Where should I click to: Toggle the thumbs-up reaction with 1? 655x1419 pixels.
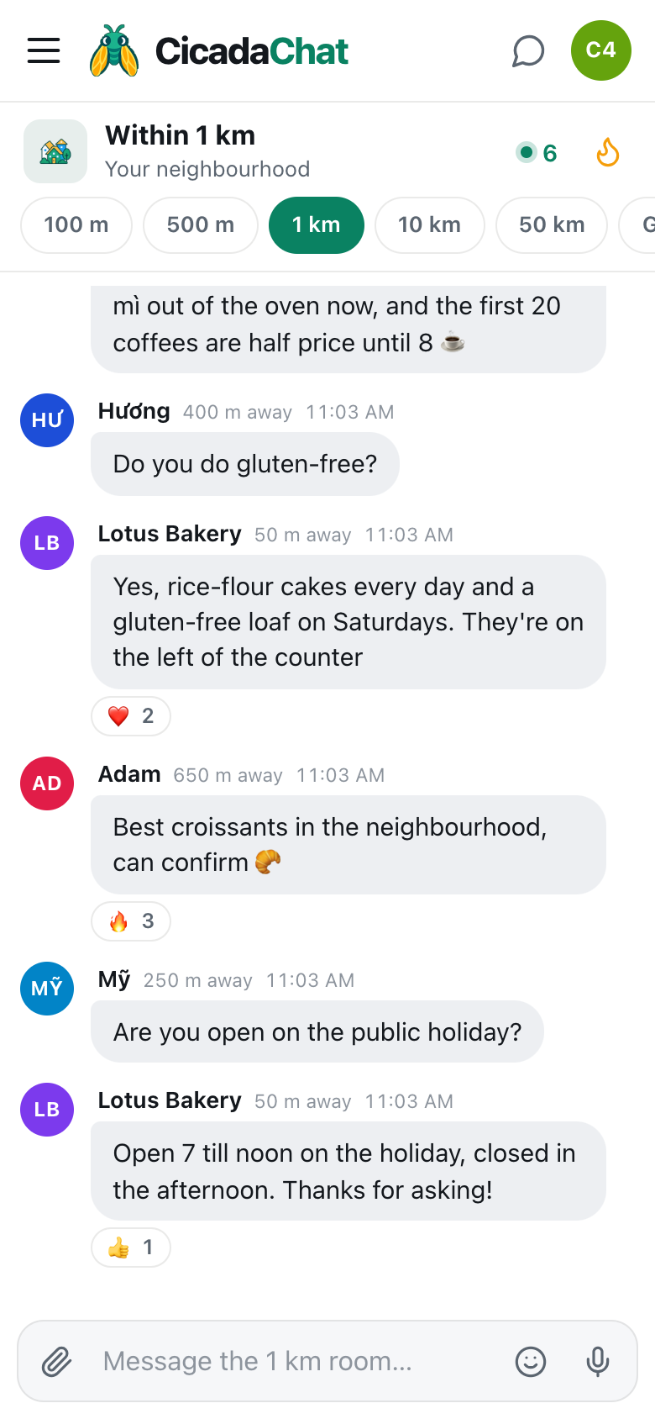(x=131, y=1248)
